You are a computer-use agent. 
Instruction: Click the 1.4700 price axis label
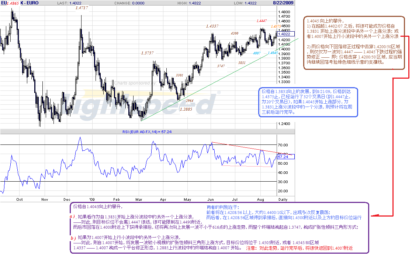pos(284,17)
